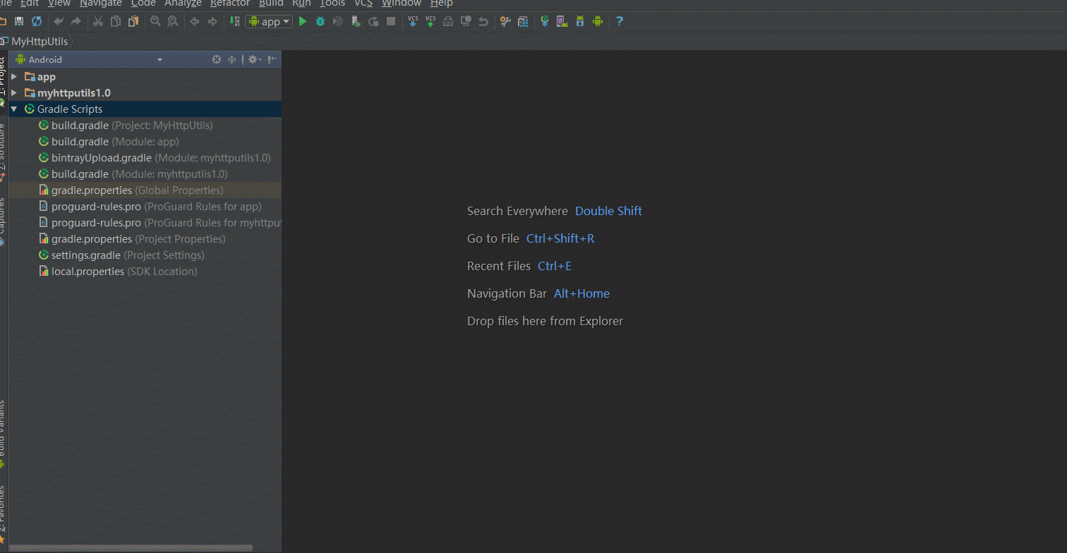Click Scroll from Source target icon
Screen dimensions: 1067x553
point(217,60)
